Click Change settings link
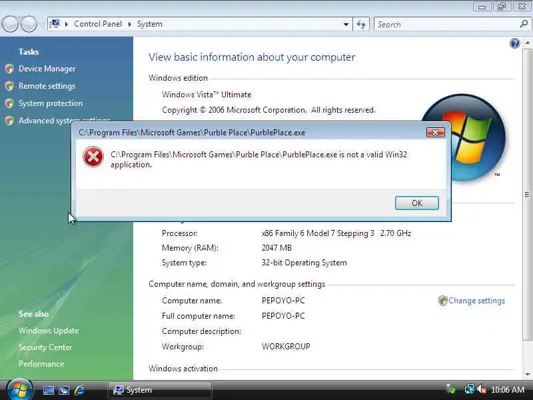Image resolution: width=533 pixels, height=400 pixels. (476, 301)
